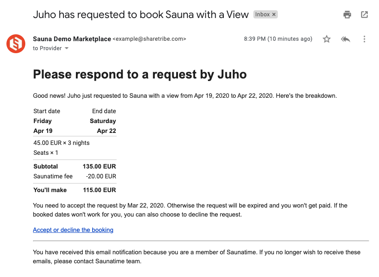379x277 pixels.
Task: Click the Subtotal 135.00 EUR amount
Action: pos(99,166)
